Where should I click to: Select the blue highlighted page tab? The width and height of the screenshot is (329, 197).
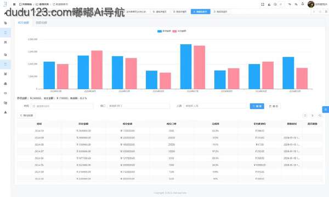pyautogui.click(x=200, y=11)
